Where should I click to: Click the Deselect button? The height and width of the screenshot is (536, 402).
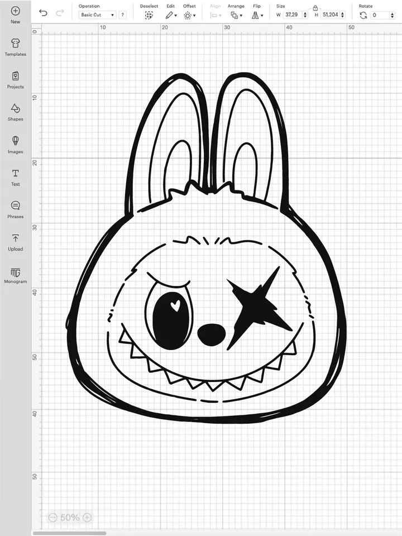(x=149, y=16)
